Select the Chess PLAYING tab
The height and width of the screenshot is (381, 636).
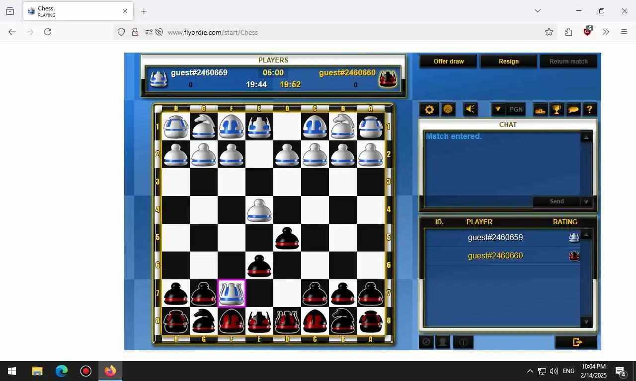click(x=78, y=11)
